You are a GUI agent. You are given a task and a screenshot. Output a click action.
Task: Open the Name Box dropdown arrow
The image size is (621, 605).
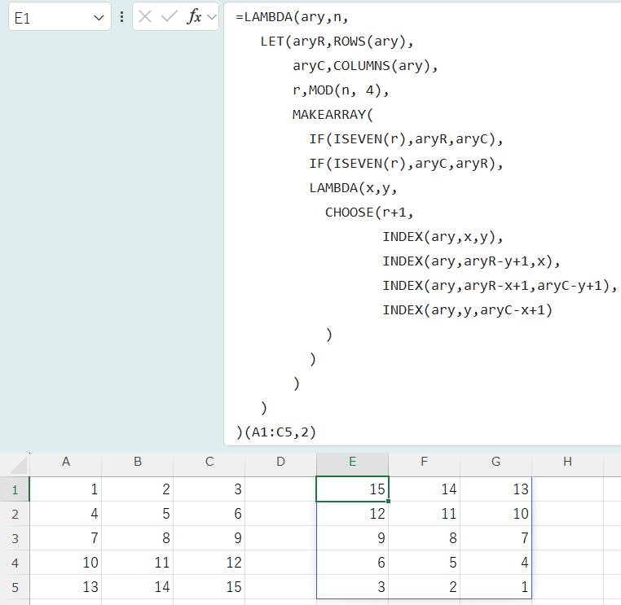pos(99,18)
